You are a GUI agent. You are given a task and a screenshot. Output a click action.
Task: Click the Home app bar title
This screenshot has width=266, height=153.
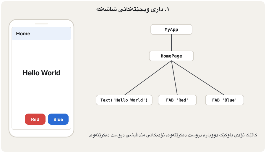[x=23, y=34]
